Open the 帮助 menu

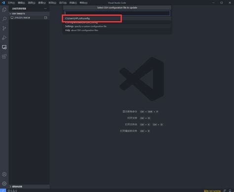(x=83, y=3)
